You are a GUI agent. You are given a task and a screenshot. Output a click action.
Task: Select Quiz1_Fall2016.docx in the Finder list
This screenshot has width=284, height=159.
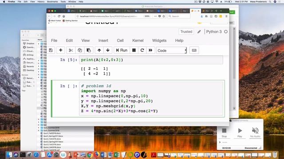(x=52, y=133)
